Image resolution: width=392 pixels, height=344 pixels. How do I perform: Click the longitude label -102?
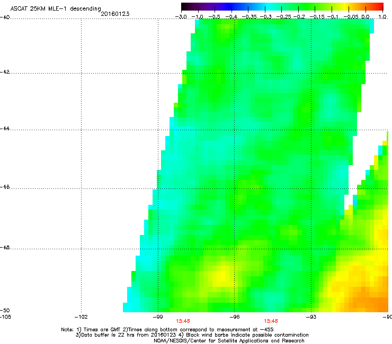tap(81, 317)
